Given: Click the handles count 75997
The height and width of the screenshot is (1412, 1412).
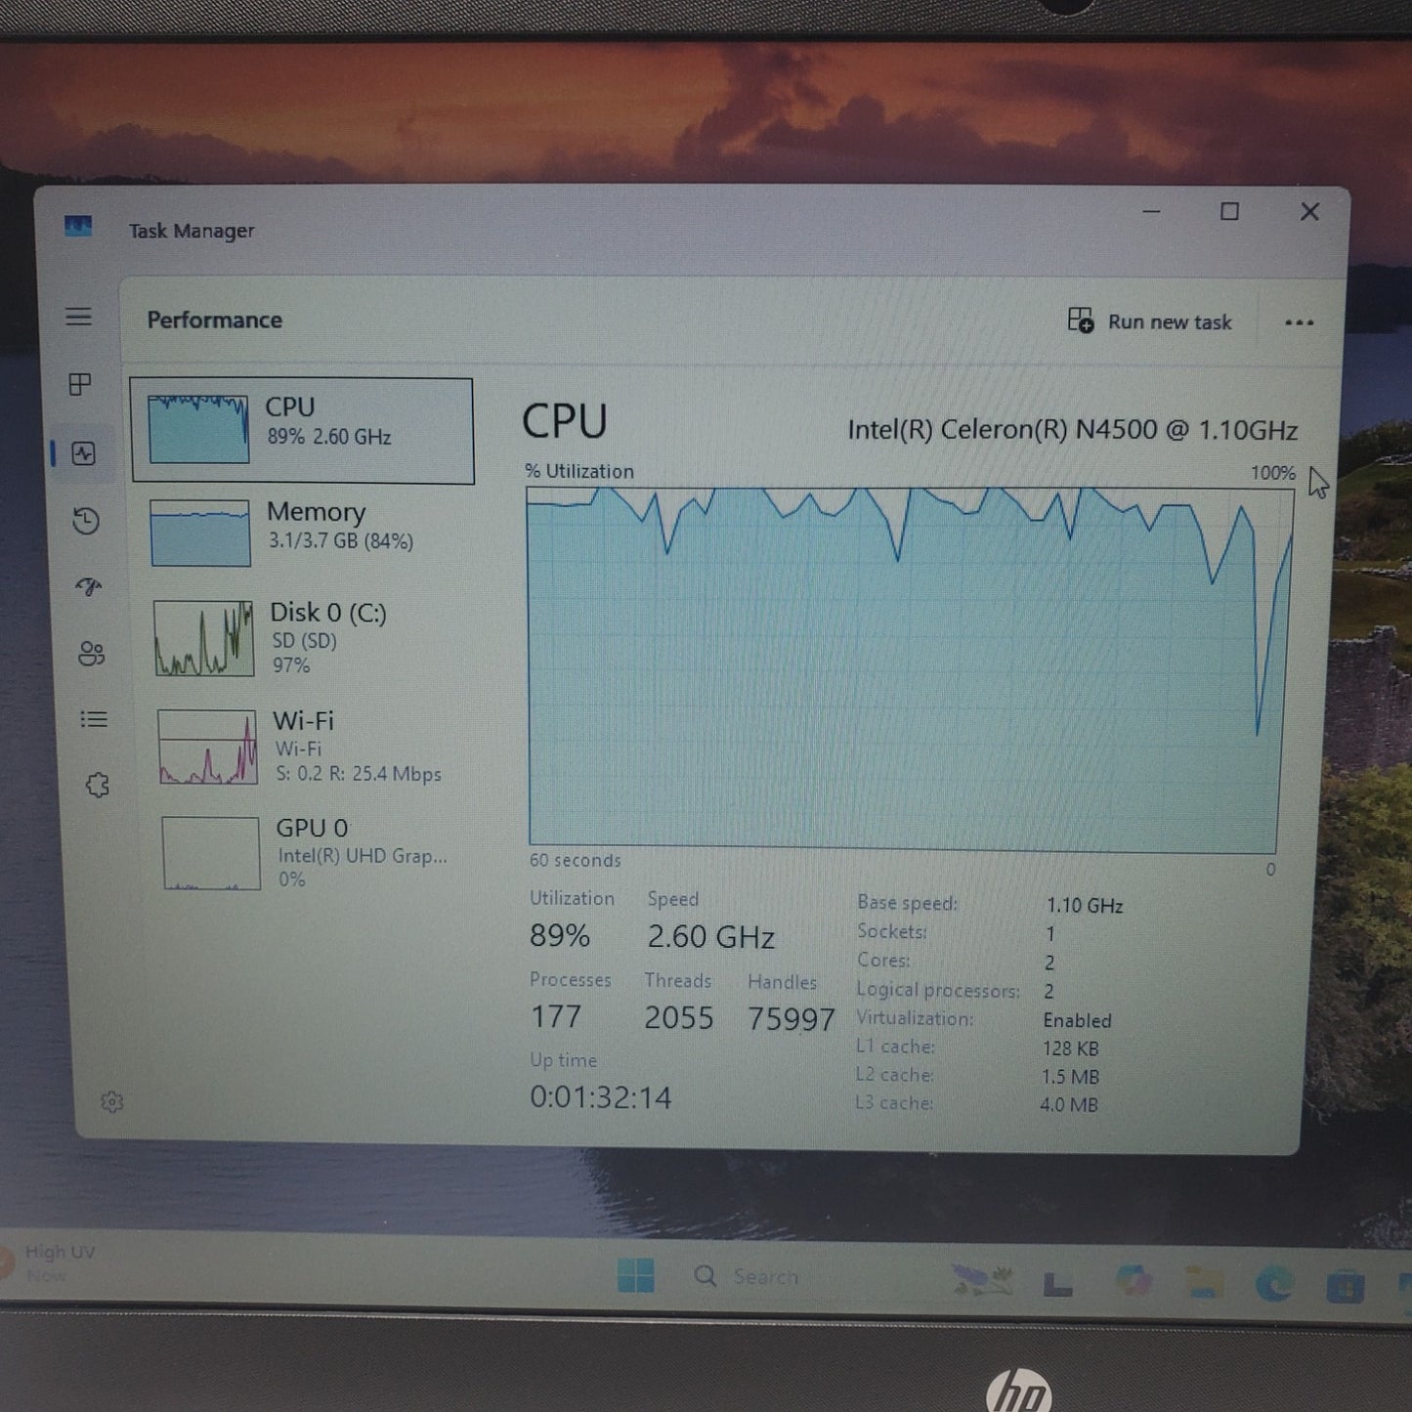Looking at the screenshot, I should click(791, 1019).
